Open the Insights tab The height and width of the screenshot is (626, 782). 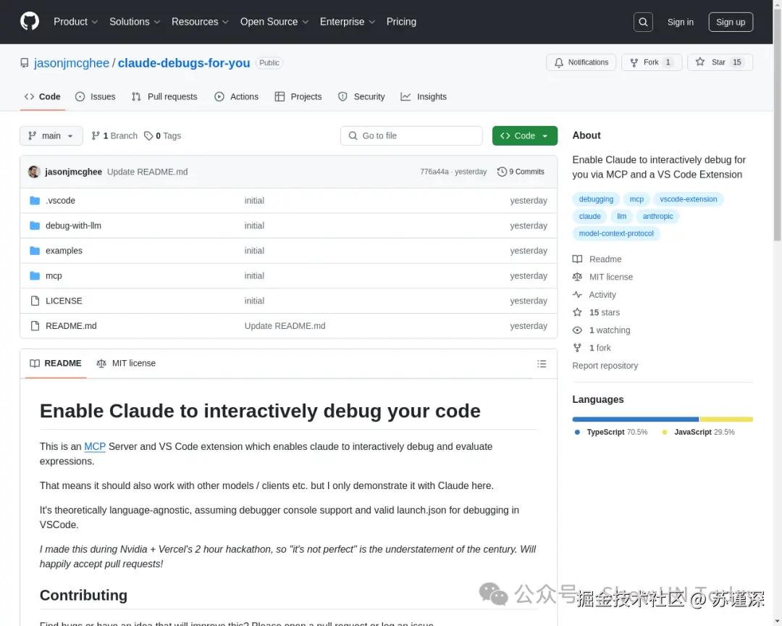424,97
